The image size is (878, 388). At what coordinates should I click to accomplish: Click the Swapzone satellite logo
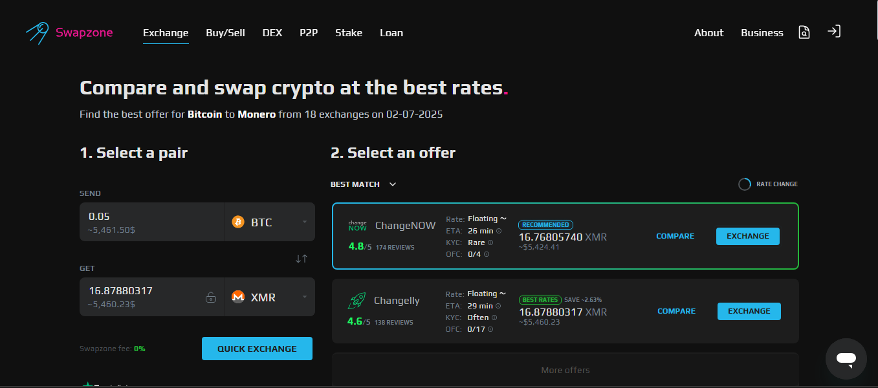[37, 32]
